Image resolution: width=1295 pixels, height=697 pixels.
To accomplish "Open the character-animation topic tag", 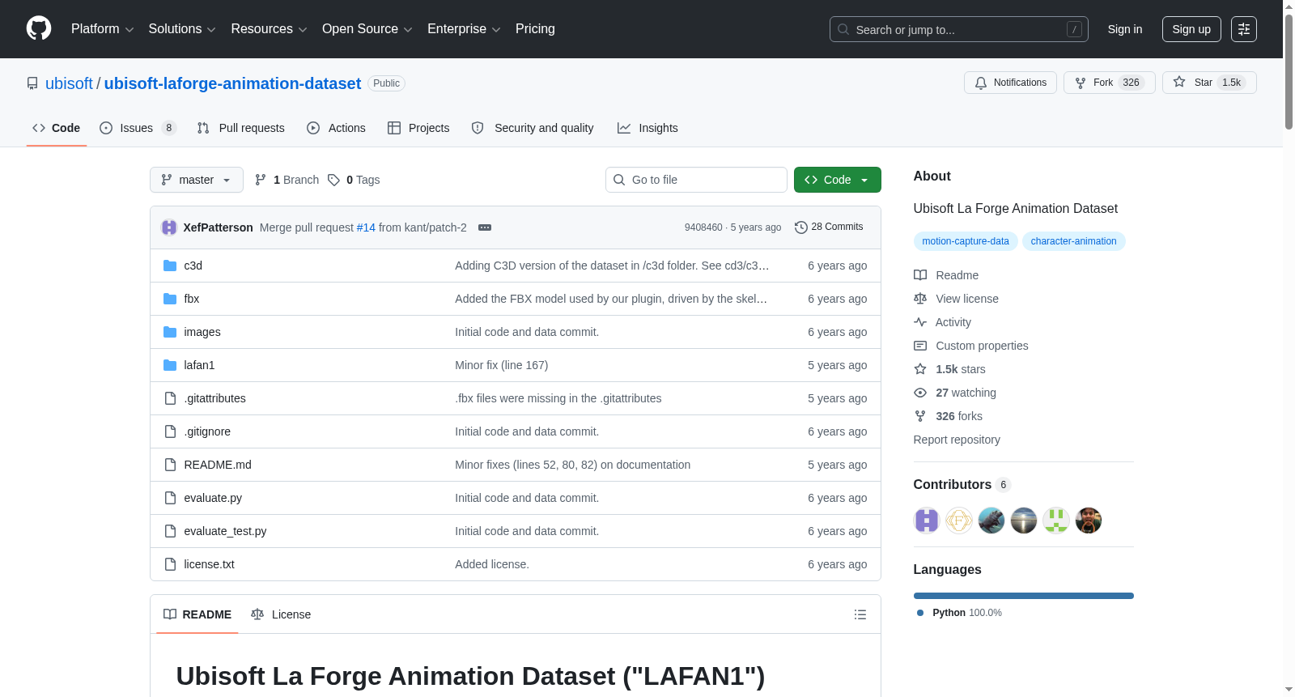I will coord(1073,241).
